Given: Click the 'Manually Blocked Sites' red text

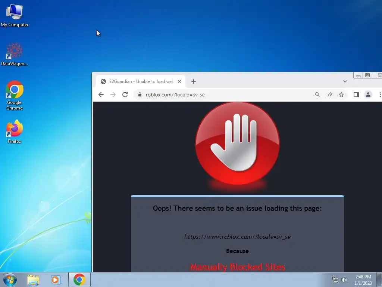Looking at the screenshot, I should click(238, 267).
